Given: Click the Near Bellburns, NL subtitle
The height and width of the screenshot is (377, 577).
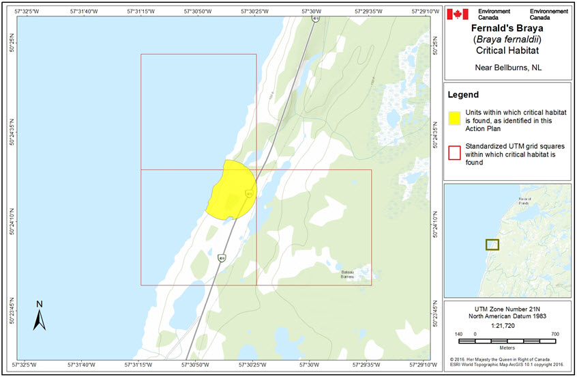Looking at the screenshot, I should click(x=507, y=68).
